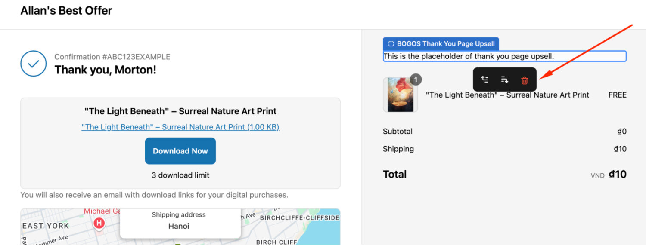Click the Total amount ₫10
The width and height of the screenshot is (646, 245).
(618, 174)
